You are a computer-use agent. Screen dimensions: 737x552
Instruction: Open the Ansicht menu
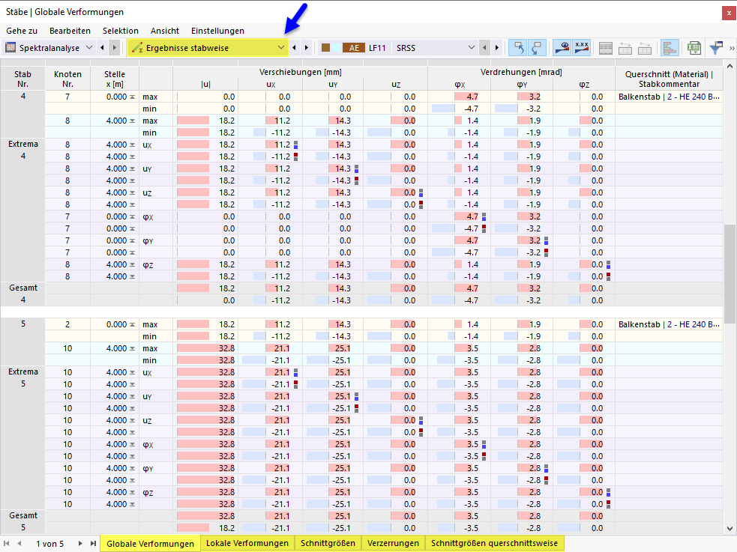point(164,31)
